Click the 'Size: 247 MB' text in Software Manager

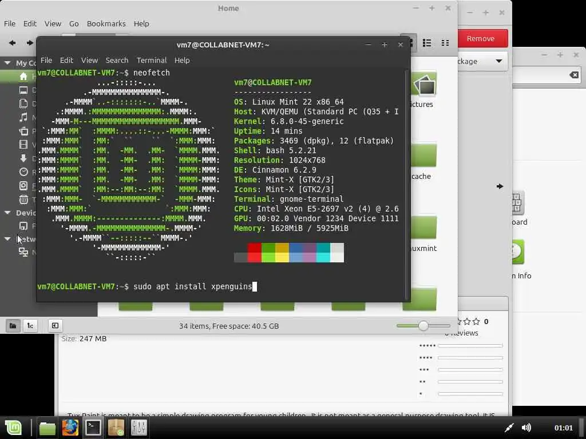coord(84,338)
